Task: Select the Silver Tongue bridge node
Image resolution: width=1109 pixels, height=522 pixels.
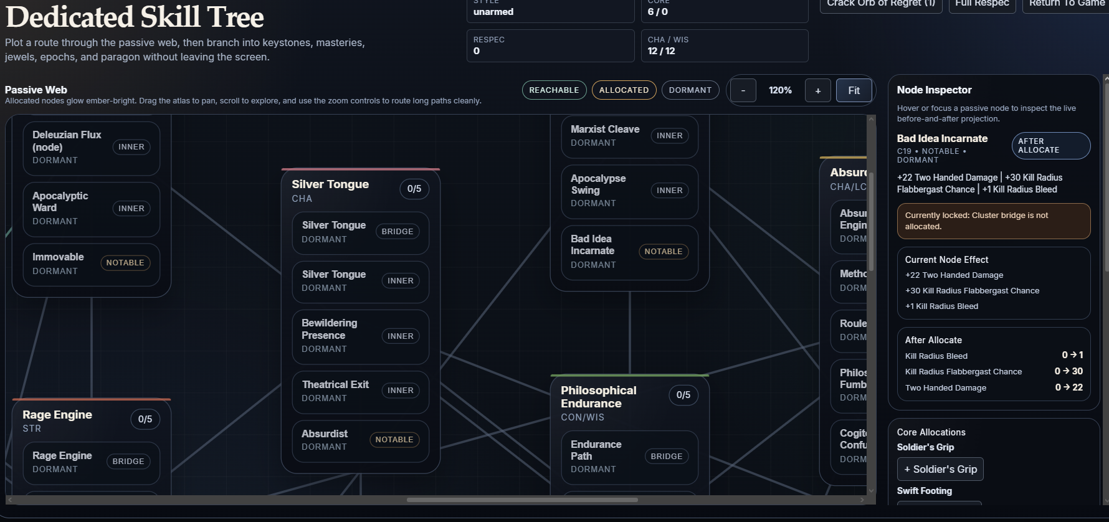Action: (x=360, y=232)
